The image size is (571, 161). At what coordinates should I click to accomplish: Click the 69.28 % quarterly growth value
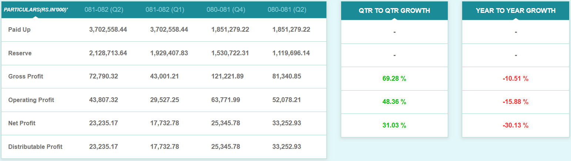click(x=394, y=78)
